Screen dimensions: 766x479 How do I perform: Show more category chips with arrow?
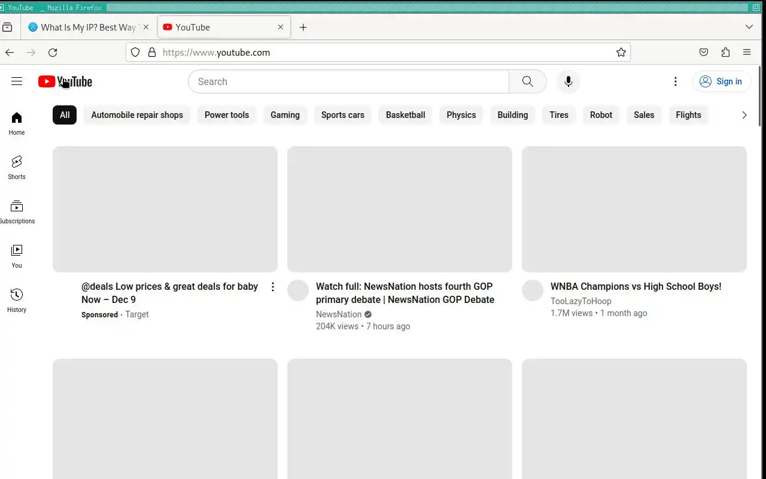coord(744,115)
